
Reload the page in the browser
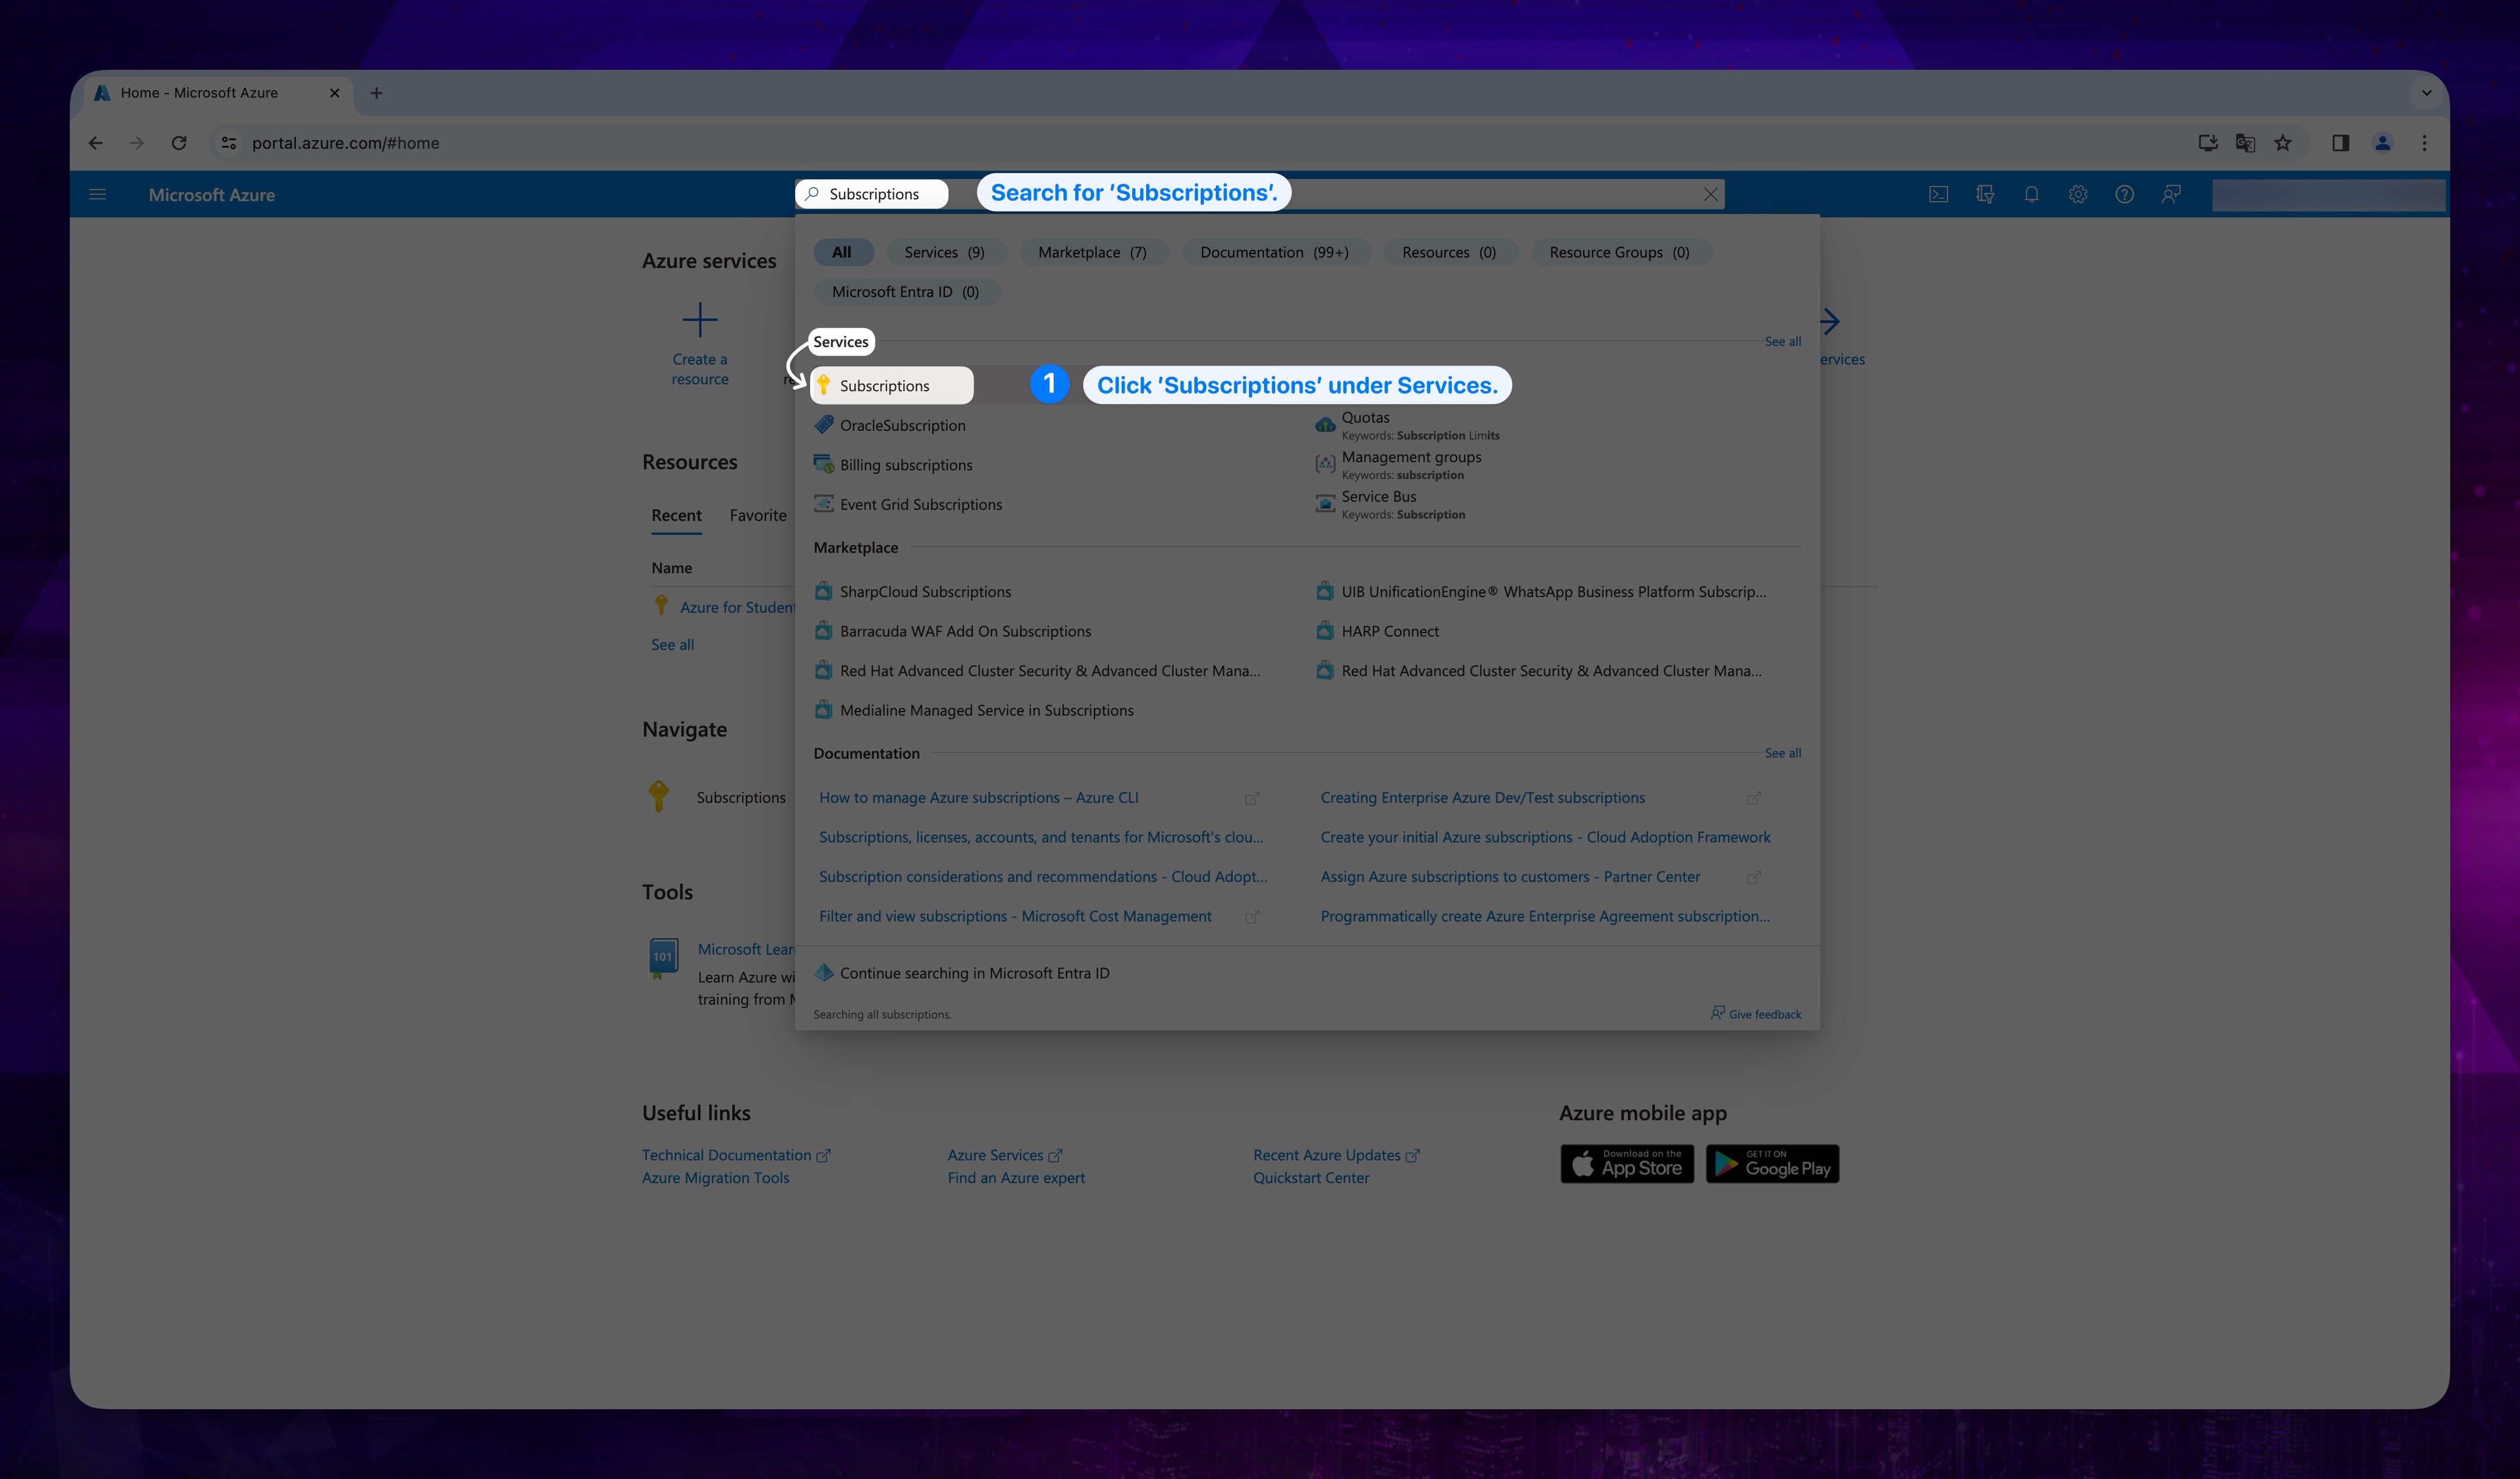coord(179,143)
